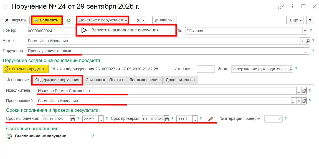Open the print/report icon dropdown
Viewport: 319px width, 159px height.
coord(141,20)
